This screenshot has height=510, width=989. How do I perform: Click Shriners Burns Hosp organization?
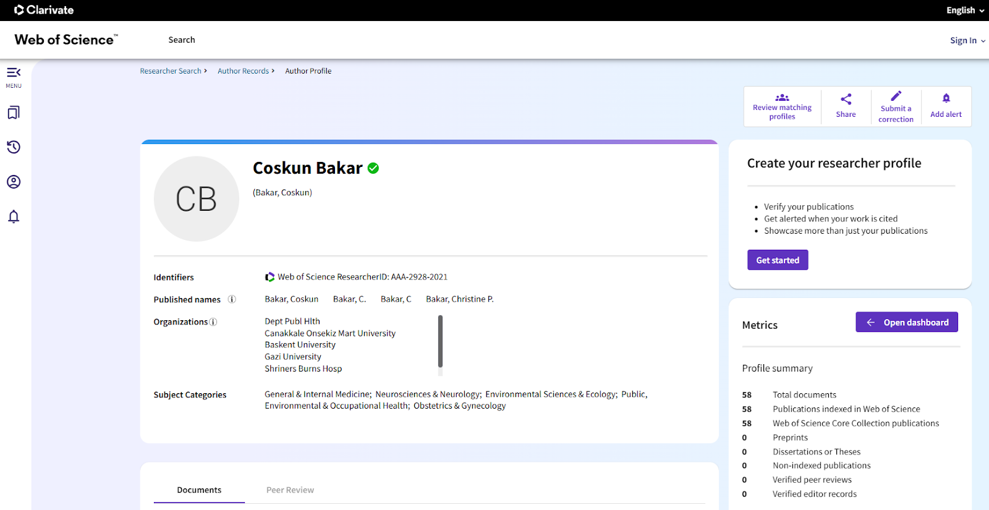pos(303,368)
